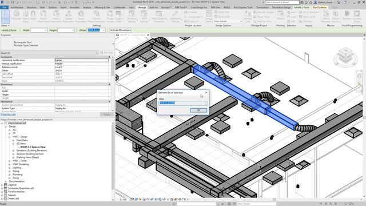The height and width of the screenshot is (206, 366).
Task: Open the Width dropdown in options bar
Action: coord(45,30)
